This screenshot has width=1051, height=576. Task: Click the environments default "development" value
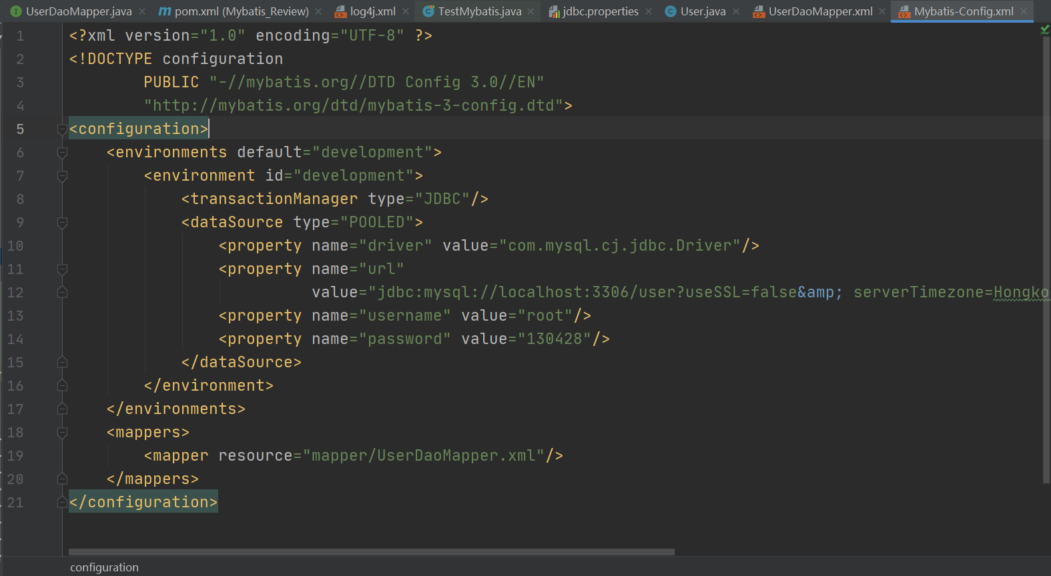coord(372,152)
